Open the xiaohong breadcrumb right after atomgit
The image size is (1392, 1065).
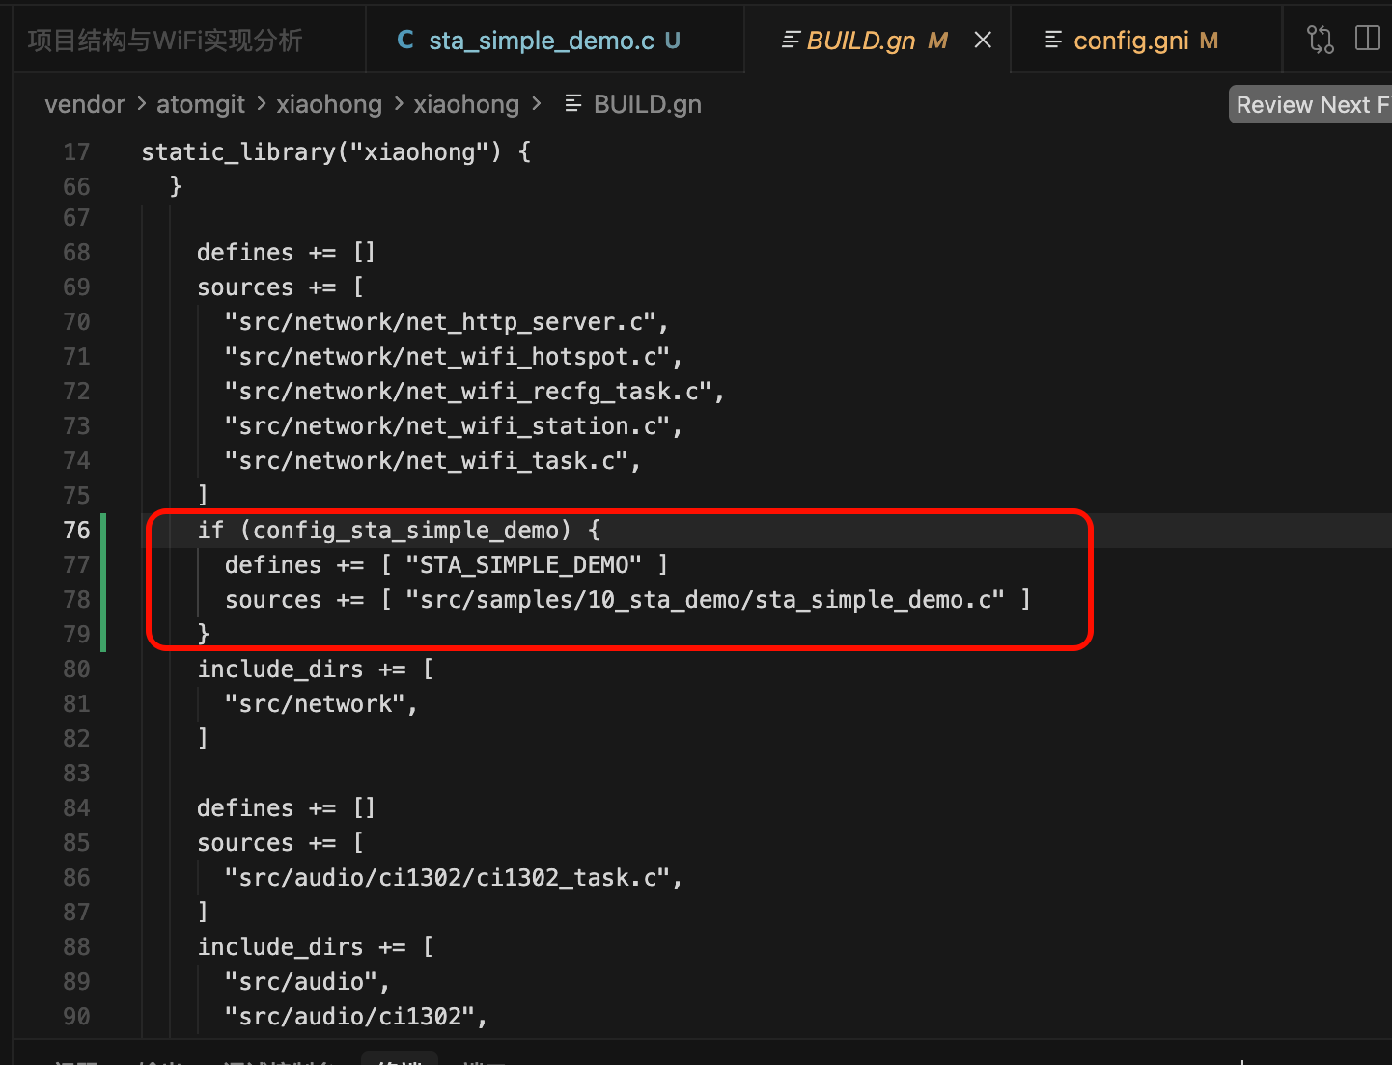(329, 104)
